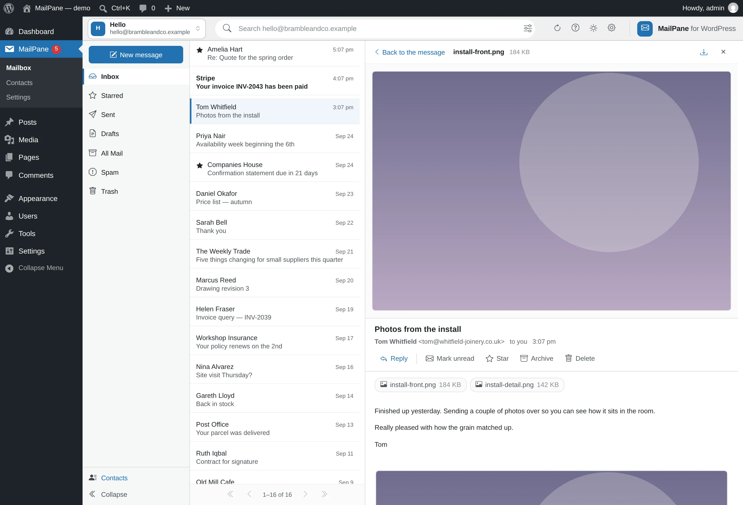Viewport: 743px width, 505px height.
Task: Open the Ctrl+K search in admin bar
Action: click(115, 8)
